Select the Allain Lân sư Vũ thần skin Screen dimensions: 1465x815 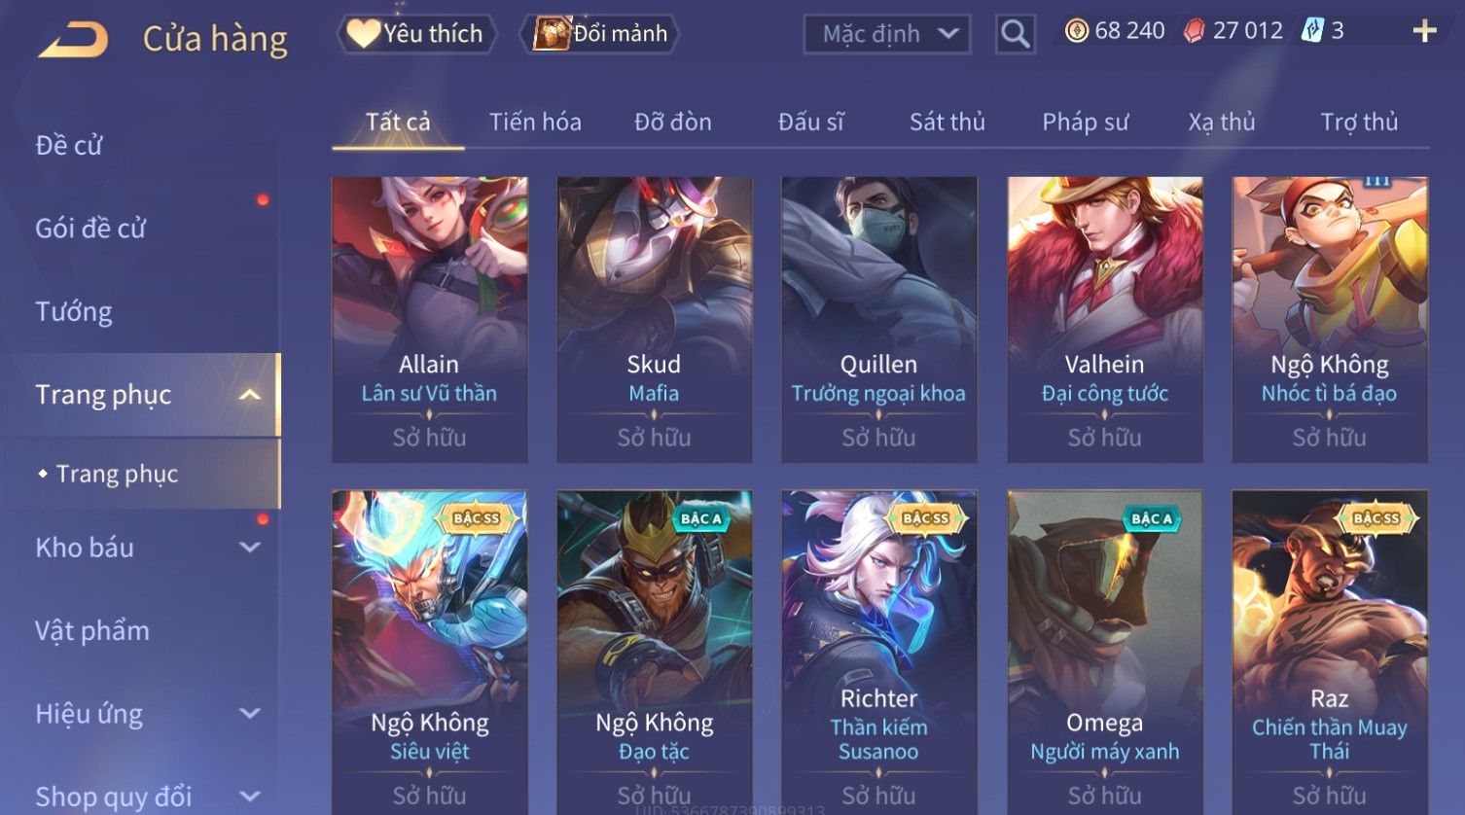coord(429,319)
